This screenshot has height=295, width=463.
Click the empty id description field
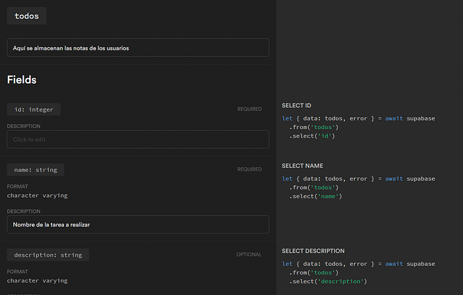click(x=138, y=140)
